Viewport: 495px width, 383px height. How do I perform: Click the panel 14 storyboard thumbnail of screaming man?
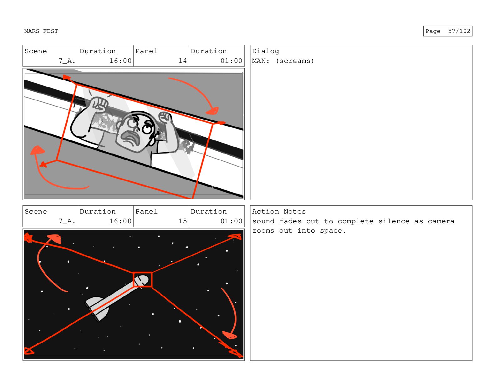pos(134,134)
